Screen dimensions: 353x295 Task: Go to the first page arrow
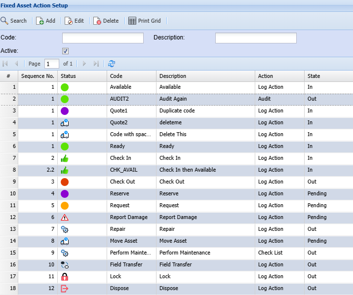click(5, 64)
